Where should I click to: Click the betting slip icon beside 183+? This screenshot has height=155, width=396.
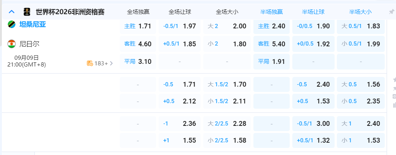tap(90, 63)
